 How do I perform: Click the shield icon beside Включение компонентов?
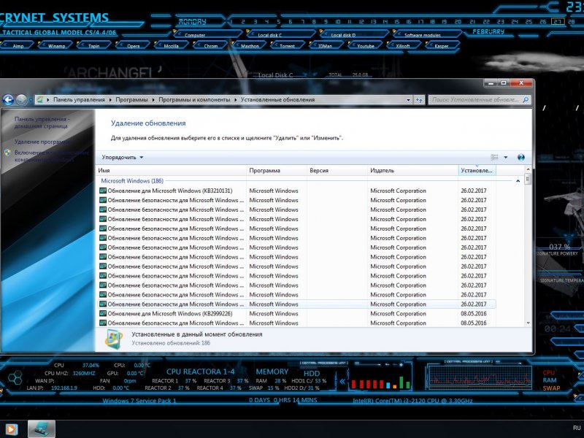pyautogui.click(x=8, y=153)
